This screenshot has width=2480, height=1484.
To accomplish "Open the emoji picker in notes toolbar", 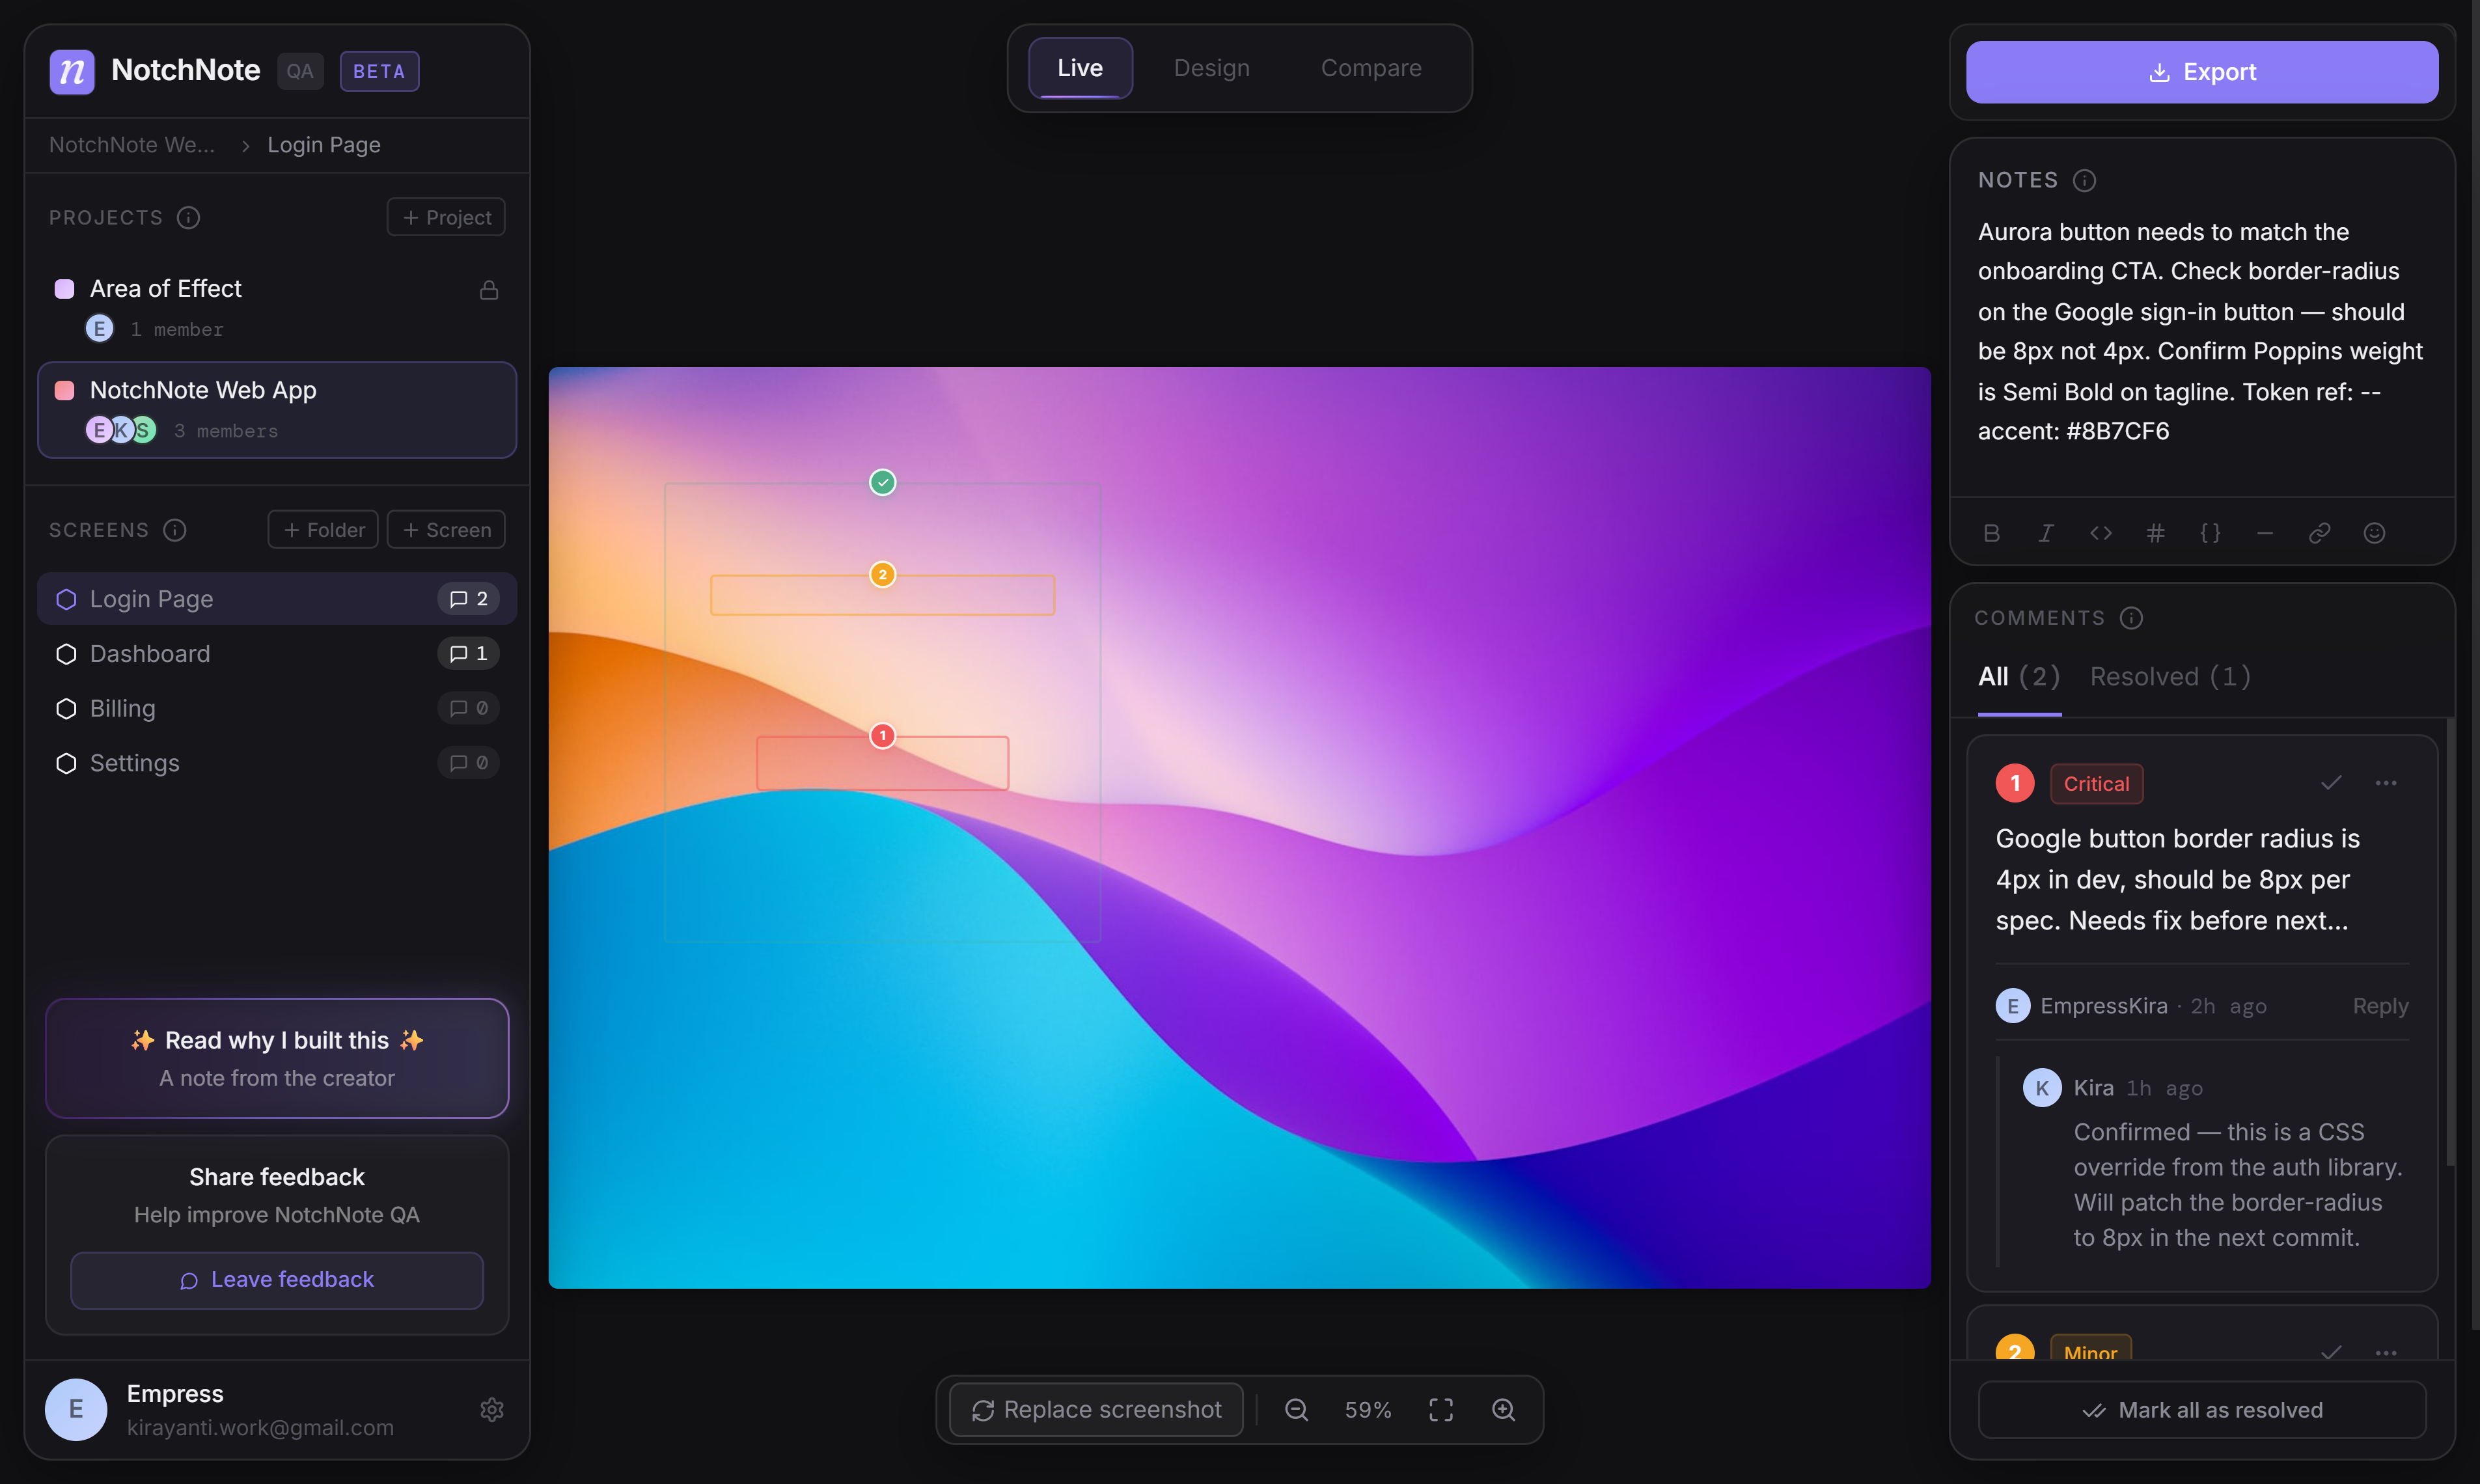I will click(x=2374, y=533).
